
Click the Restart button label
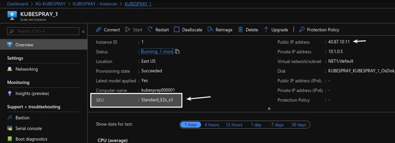point(162,30)
